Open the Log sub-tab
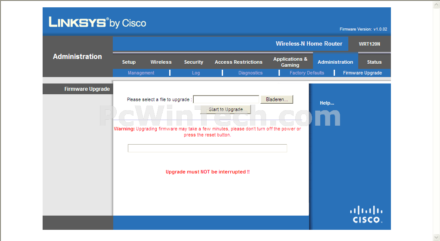Viewport: 440px width, 241px height. click(196, 73)
